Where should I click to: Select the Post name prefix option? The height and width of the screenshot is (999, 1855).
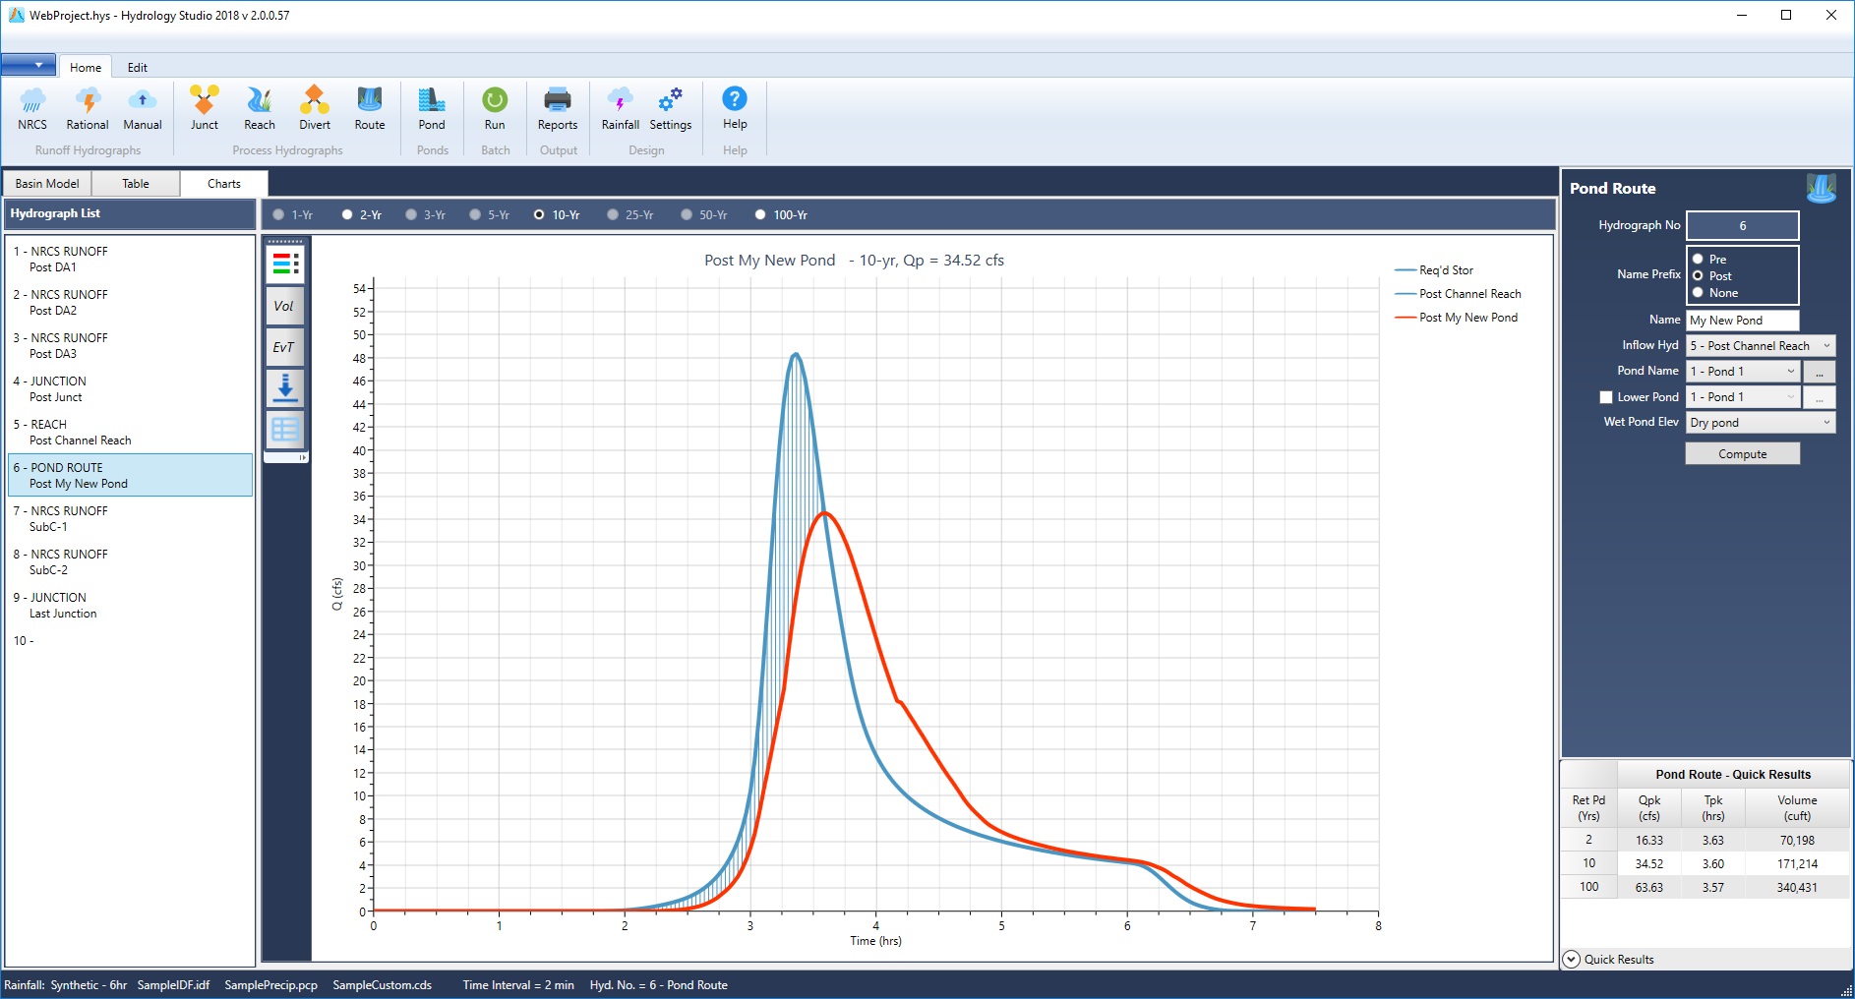[x=1698, y=276]
